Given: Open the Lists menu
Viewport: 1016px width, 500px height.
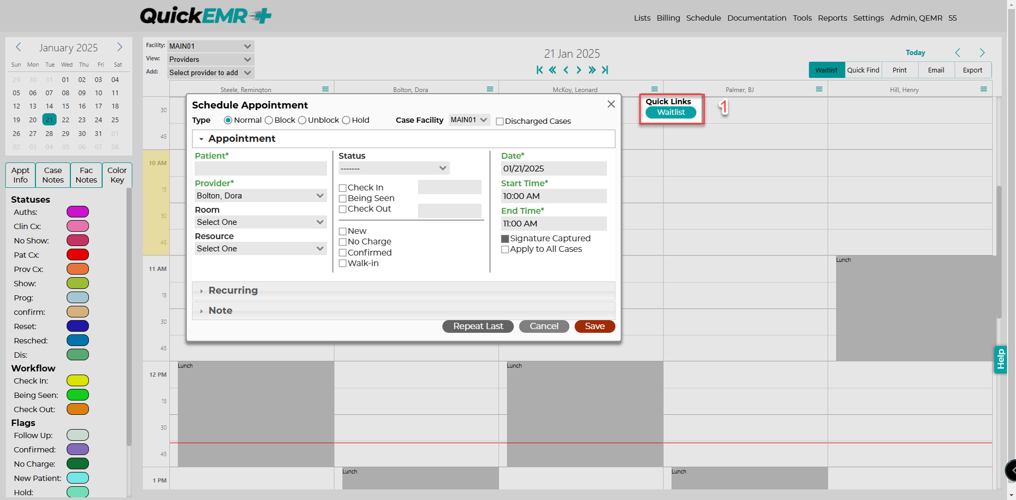Looking at the screenshot, I should click(642, 18).
